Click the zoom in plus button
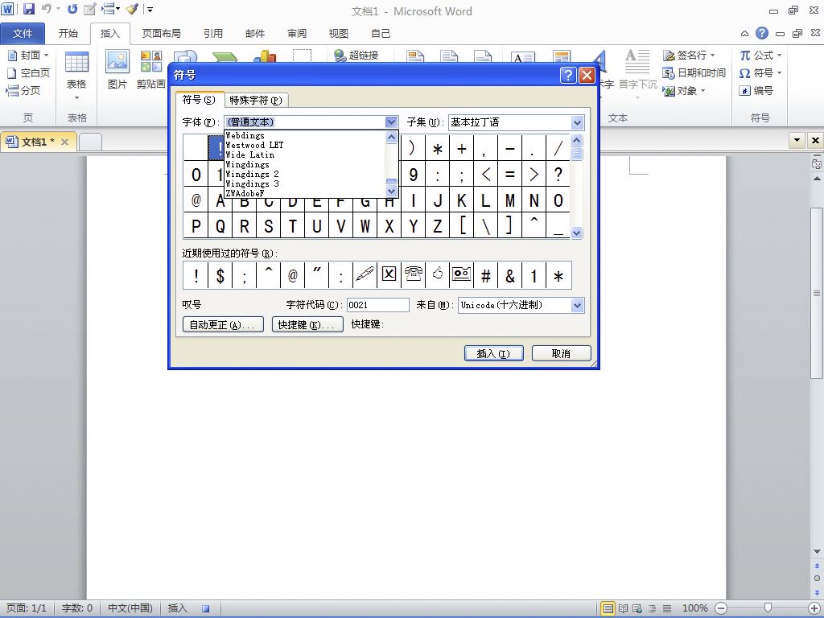The height and width of the screenshot is (618, 824). point(814,608)
